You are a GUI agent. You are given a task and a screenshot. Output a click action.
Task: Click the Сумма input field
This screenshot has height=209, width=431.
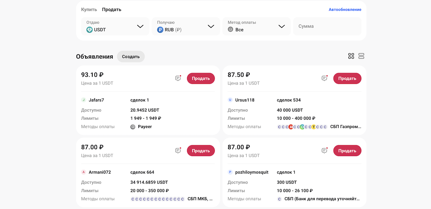point(327,26)
